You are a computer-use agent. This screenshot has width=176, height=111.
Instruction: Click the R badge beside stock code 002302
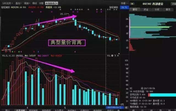click(x=132, y=4)
